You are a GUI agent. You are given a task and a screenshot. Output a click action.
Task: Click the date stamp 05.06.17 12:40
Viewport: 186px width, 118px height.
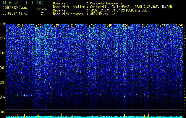click(15, 14)
